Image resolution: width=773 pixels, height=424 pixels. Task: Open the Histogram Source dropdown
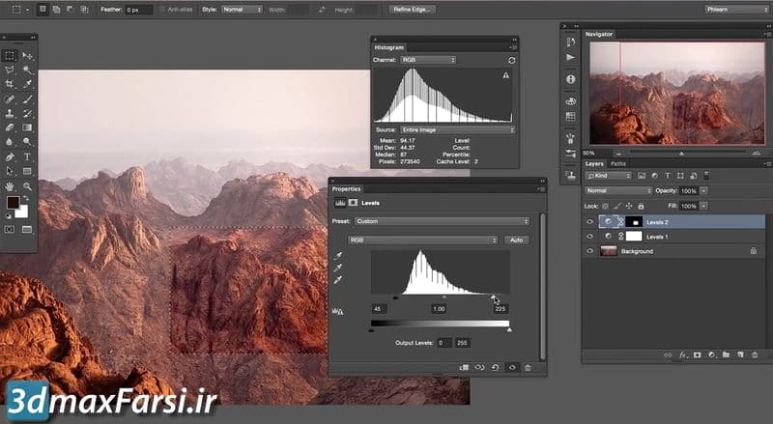pos(458,130)
